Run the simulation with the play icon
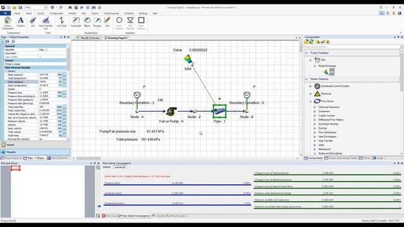 pos(81,8)
